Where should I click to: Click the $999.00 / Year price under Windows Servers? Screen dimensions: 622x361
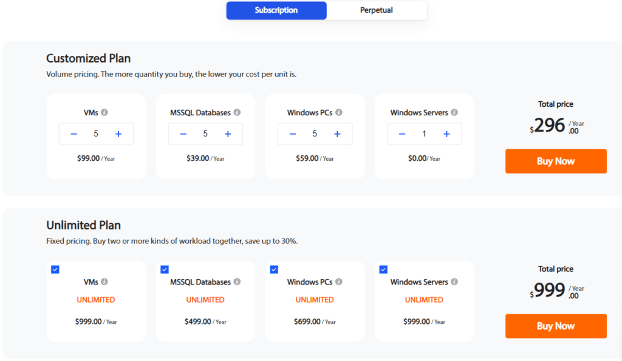[x=425, y=322]
